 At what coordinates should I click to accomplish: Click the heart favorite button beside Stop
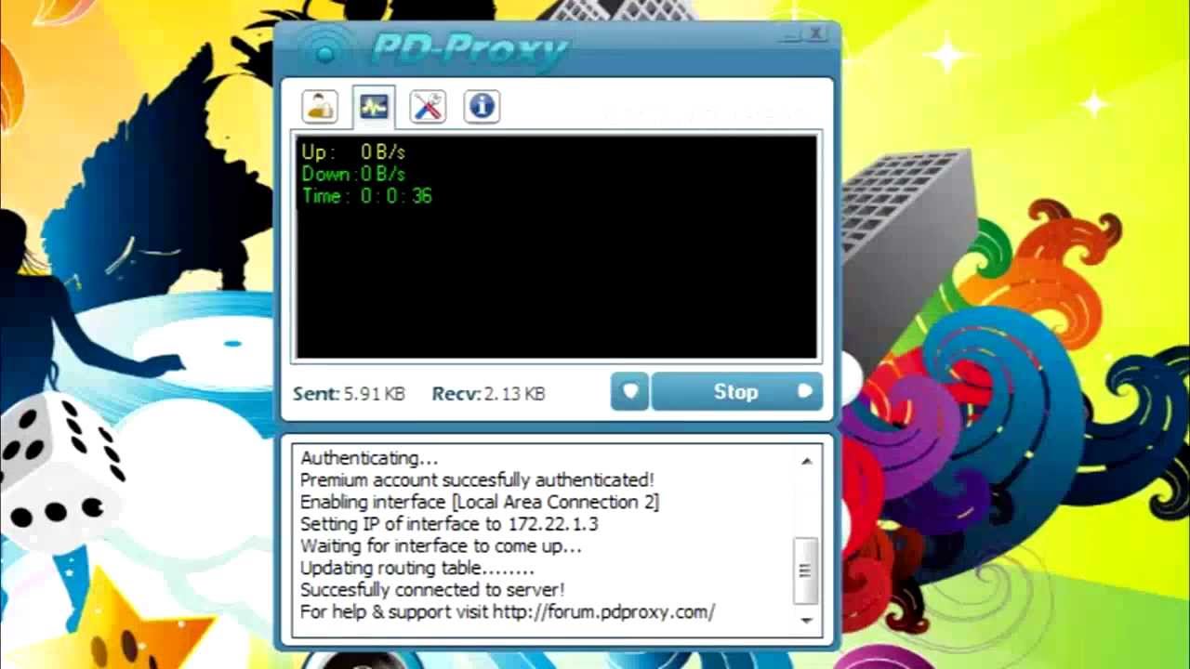[629, 392]
